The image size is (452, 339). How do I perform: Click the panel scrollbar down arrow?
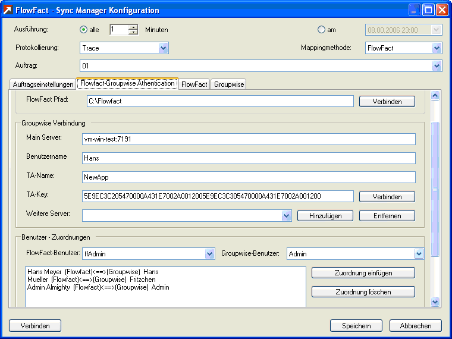tap(435, 302)
